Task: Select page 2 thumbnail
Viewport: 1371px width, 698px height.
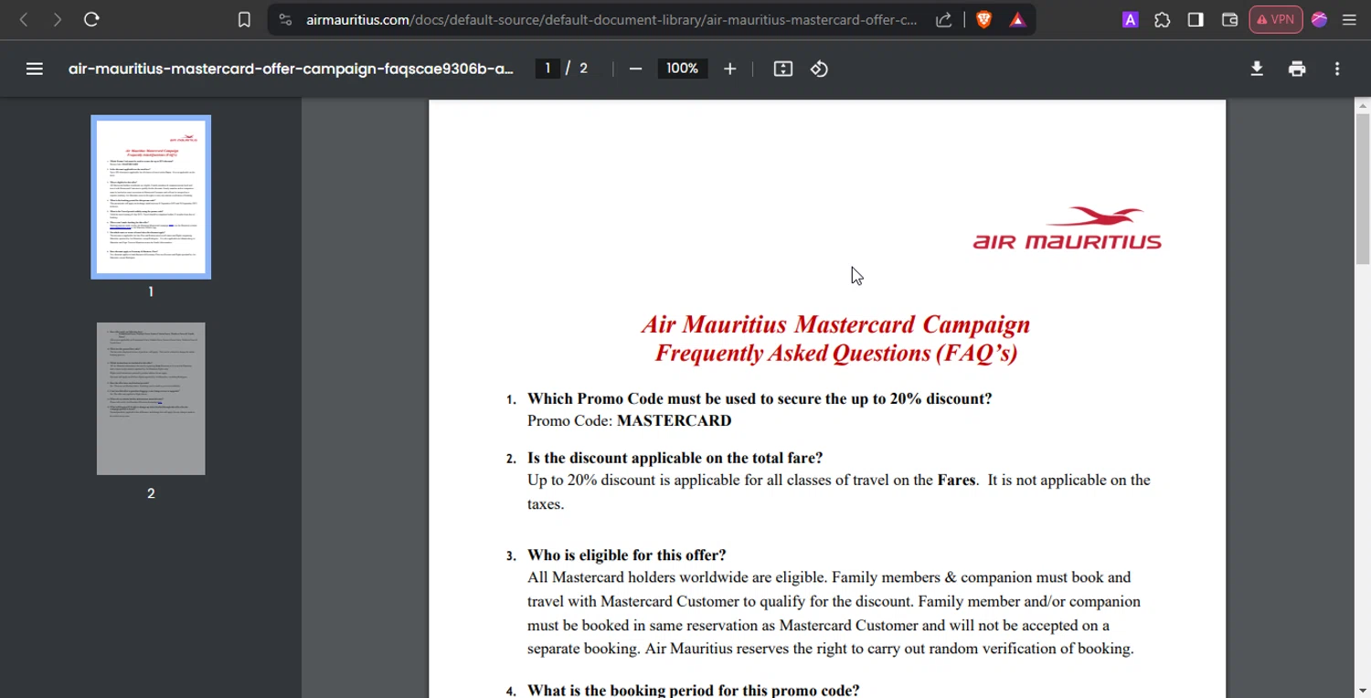Action: 151,398
